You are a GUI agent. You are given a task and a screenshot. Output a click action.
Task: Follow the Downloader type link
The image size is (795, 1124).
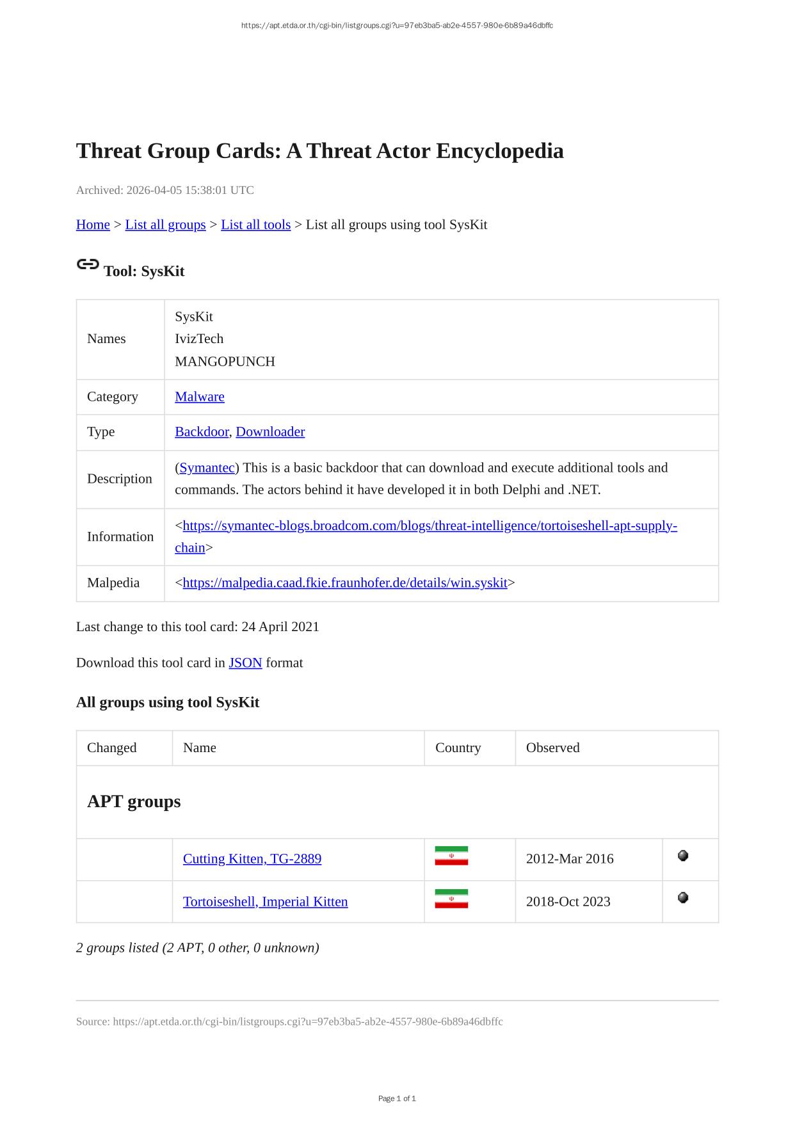coord(270,432)
